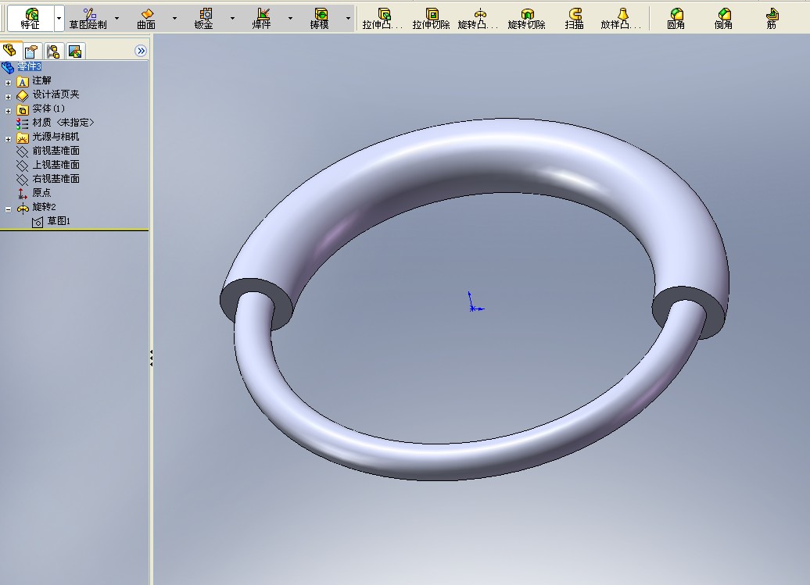Screen dimensions: 810x585
Task: Click the 铸模 mold tools button
Action: coord(320,19)
